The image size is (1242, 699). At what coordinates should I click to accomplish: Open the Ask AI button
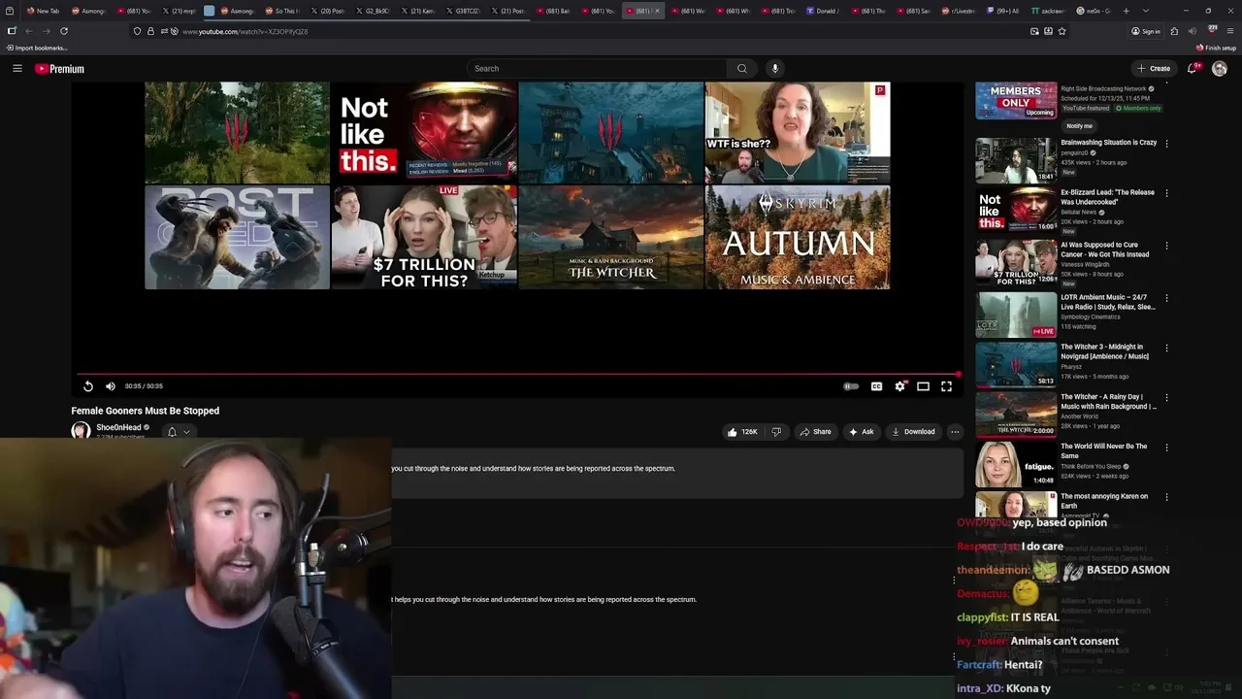point(861,432)
